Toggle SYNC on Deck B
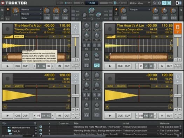The height and width of the screenshot is (138, 184). [x=110, y=37]
